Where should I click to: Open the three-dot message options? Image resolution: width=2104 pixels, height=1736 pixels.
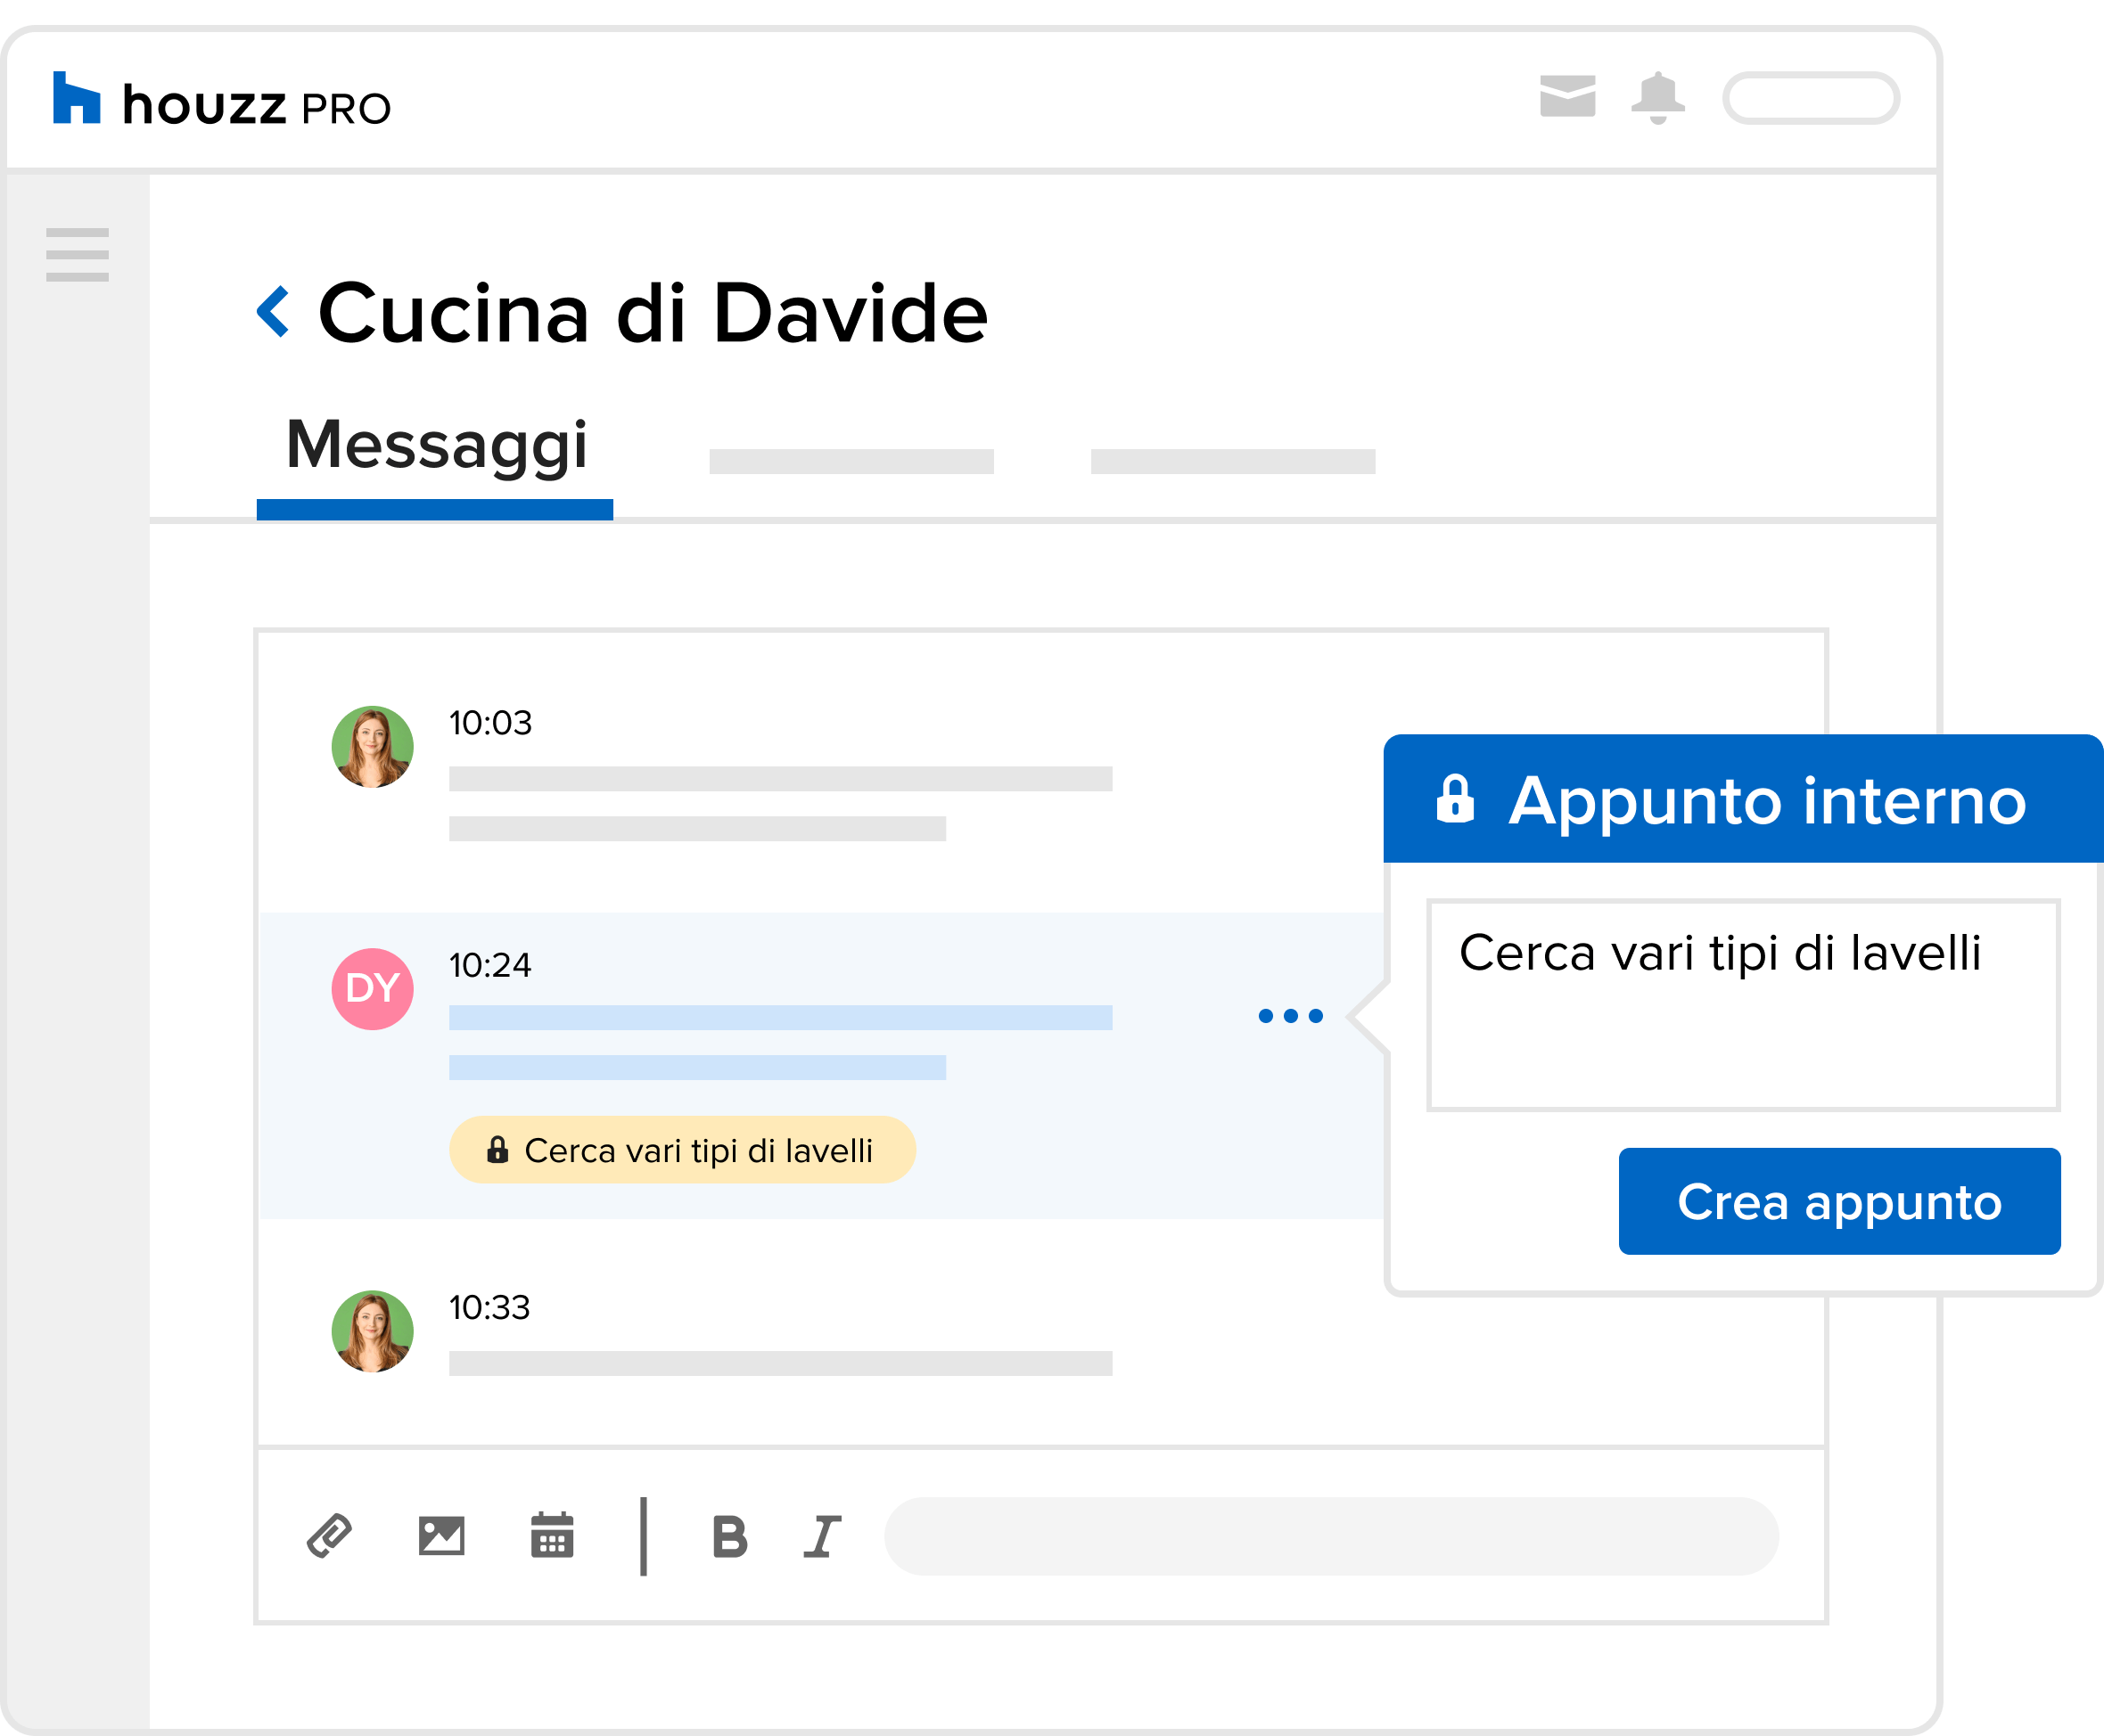[x=1290, y=1016]
